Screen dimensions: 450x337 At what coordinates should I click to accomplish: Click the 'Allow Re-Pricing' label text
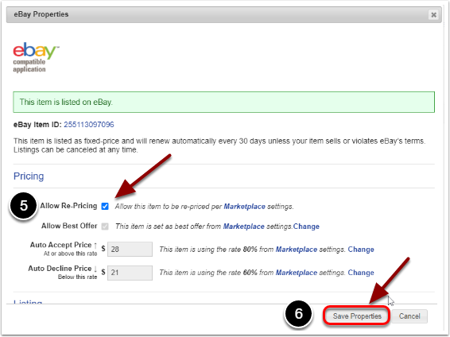coord(68,206)
